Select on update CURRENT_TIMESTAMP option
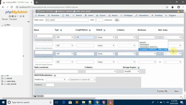Viewport: 186px width, 105px height. [x=153, y=49]
